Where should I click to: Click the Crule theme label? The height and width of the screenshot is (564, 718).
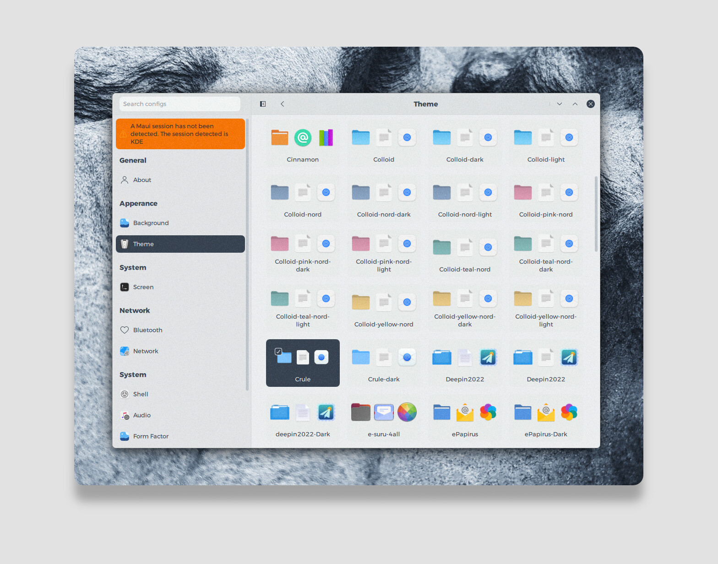pos(303,379)
